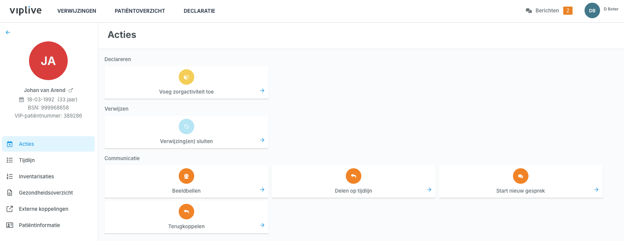Click the Tijdlijn list icon
The width and height of the screenshot is (624, 241).
(10, 160)
